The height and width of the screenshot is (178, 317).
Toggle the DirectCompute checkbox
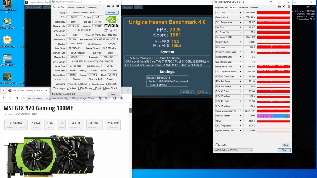(x=90, y=84)
